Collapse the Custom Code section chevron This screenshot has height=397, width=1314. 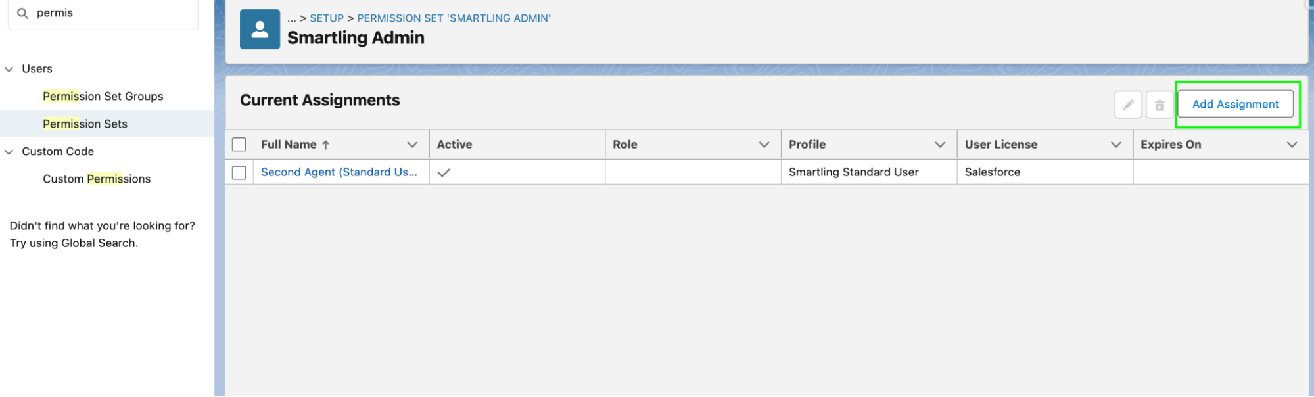point(9,152)
